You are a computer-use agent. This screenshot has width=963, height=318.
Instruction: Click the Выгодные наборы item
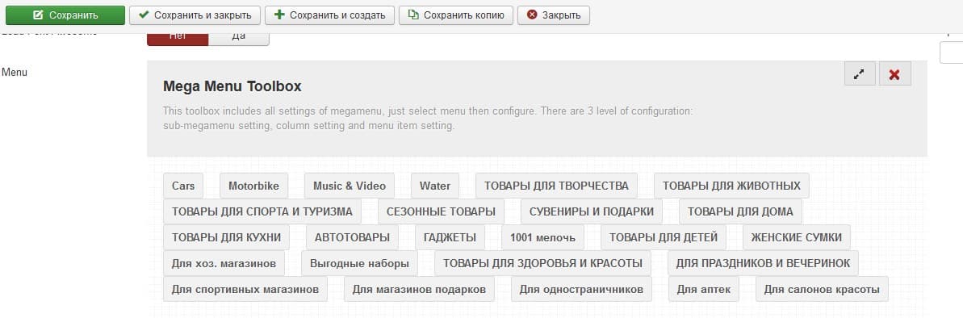pyautogui.click(x=359, y=263)
